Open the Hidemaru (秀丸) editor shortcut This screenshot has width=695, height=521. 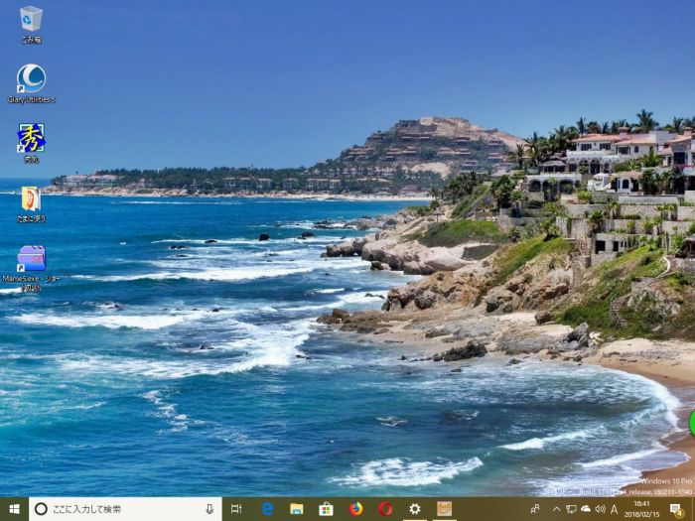click(31, 139)
